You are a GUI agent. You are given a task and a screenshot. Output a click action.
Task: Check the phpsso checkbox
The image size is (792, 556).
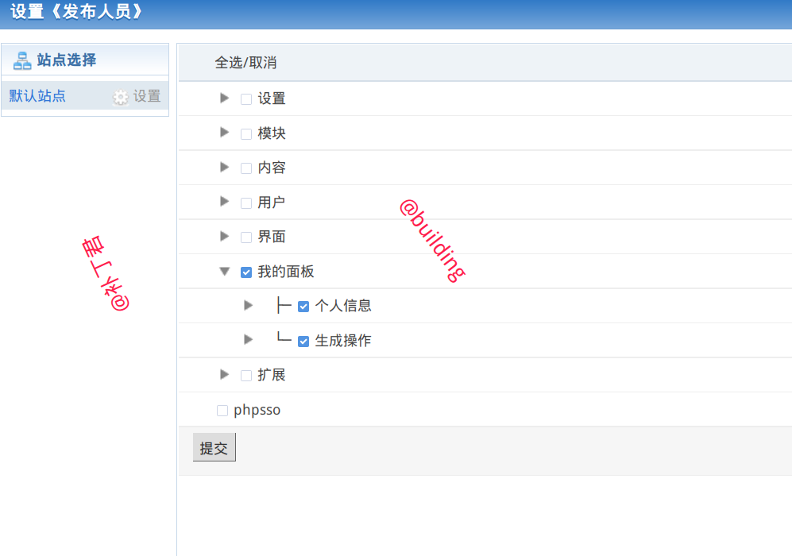222,409
